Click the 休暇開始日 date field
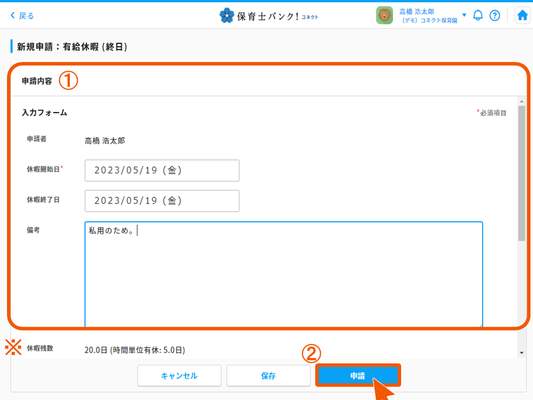 162,170
